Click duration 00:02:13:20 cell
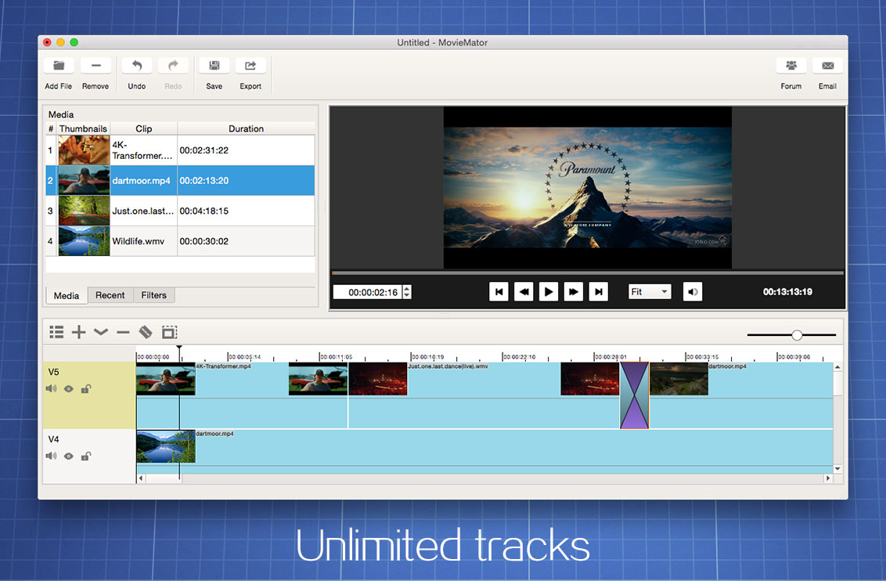 click(246, 181)
